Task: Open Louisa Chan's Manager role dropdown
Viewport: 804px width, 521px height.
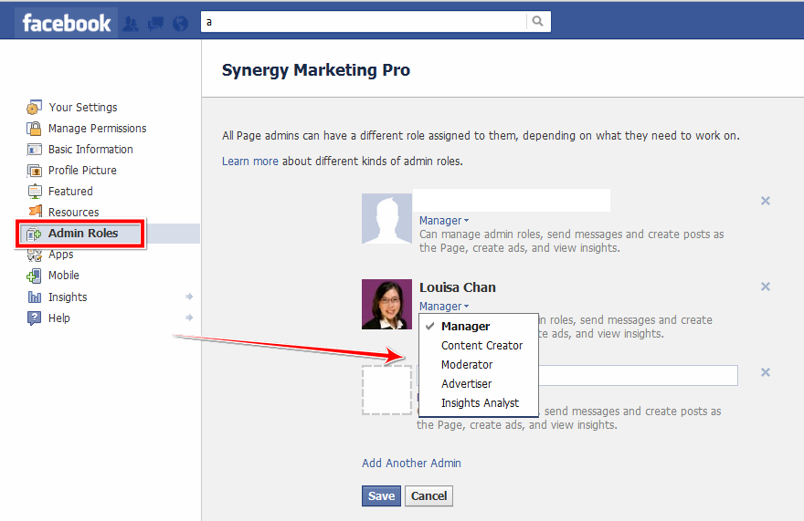Action: pos(443,306)
